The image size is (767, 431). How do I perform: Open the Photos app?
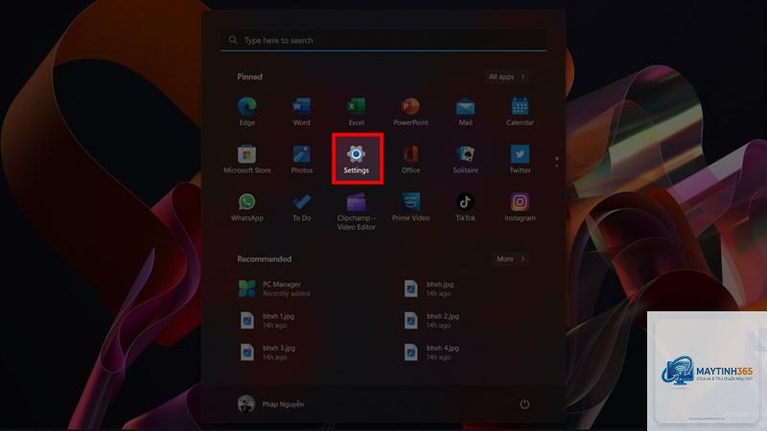point(301,159)
